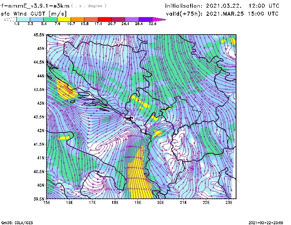The image size is (291, 225).
Task: Click the 'valid(+75h):' label
Action: tap(184, 14)
